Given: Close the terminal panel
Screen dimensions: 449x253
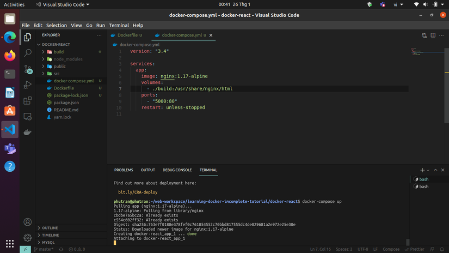Looking at the screenshot, I should pos(442,170).
